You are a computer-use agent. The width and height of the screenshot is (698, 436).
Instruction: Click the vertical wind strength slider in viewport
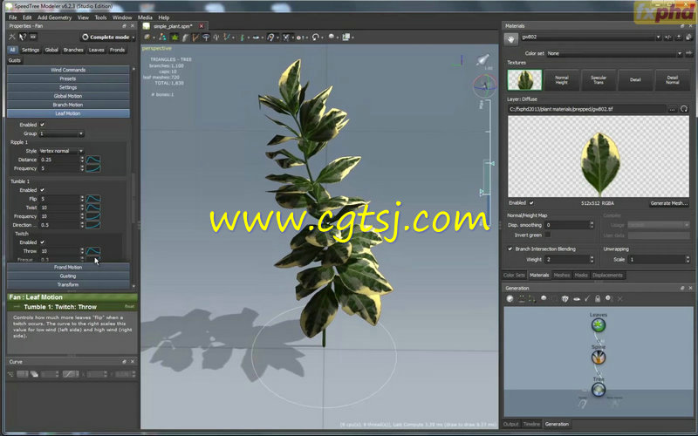point(489,160)
